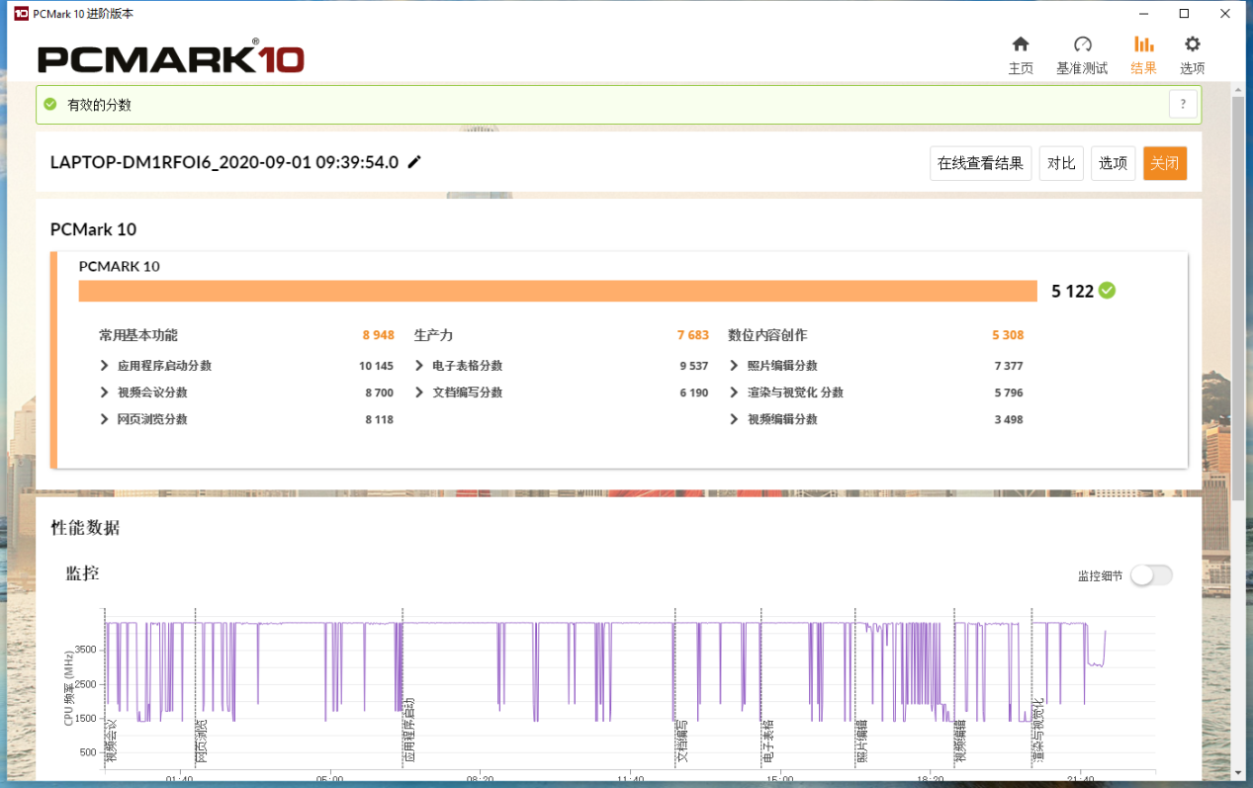Click the PCMARK 10 label above the orange bar

pos(119,266)
